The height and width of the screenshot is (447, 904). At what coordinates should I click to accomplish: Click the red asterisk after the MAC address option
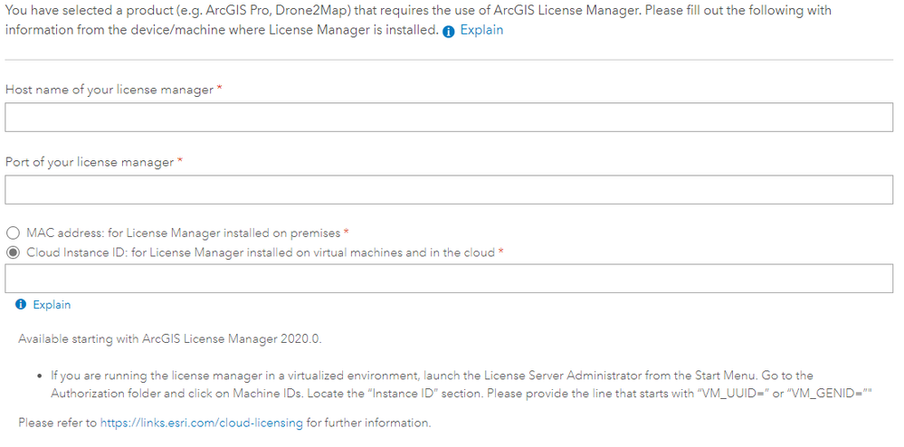coord(347,233)
